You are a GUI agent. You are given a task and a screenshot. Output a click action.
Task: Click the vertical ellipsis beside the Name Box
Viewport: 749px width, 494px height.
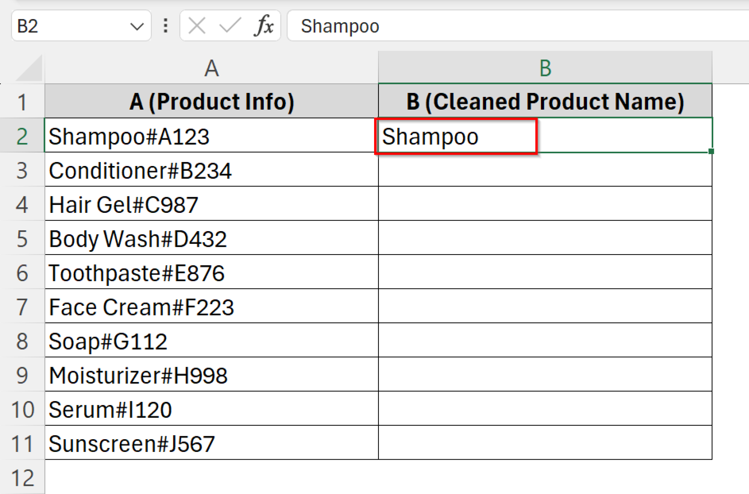click(165, 26)
